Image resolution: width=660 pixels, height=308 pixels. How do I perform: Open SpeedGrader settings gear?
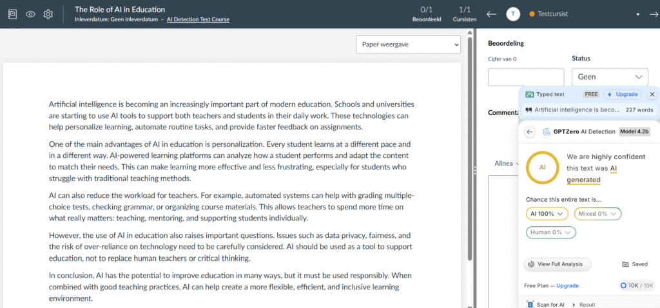(48, 14)
